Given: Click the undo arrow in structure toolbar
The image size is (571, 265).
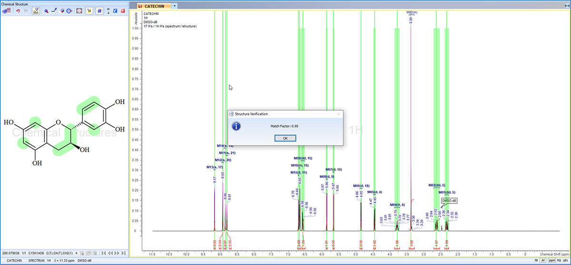Looking at the screenshot, I should coord(18,10).
